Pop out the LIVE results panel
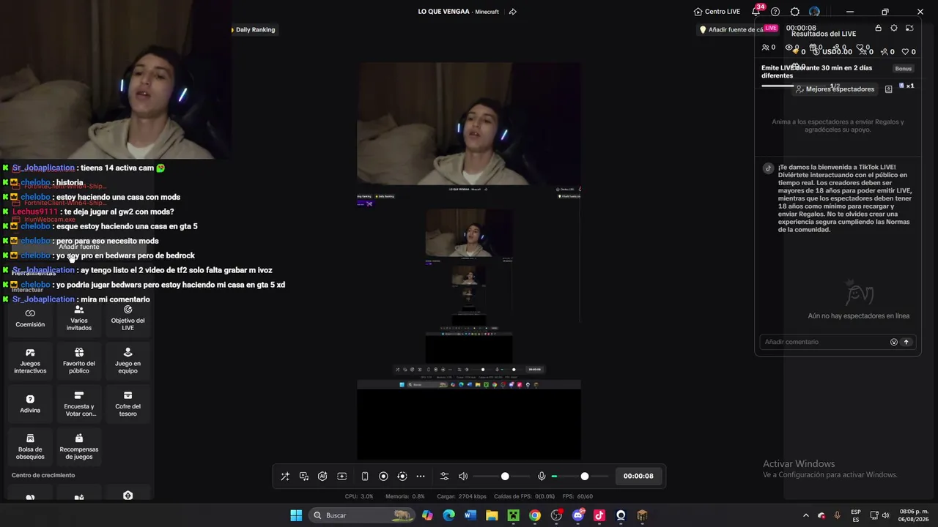 tap(909, 29)
